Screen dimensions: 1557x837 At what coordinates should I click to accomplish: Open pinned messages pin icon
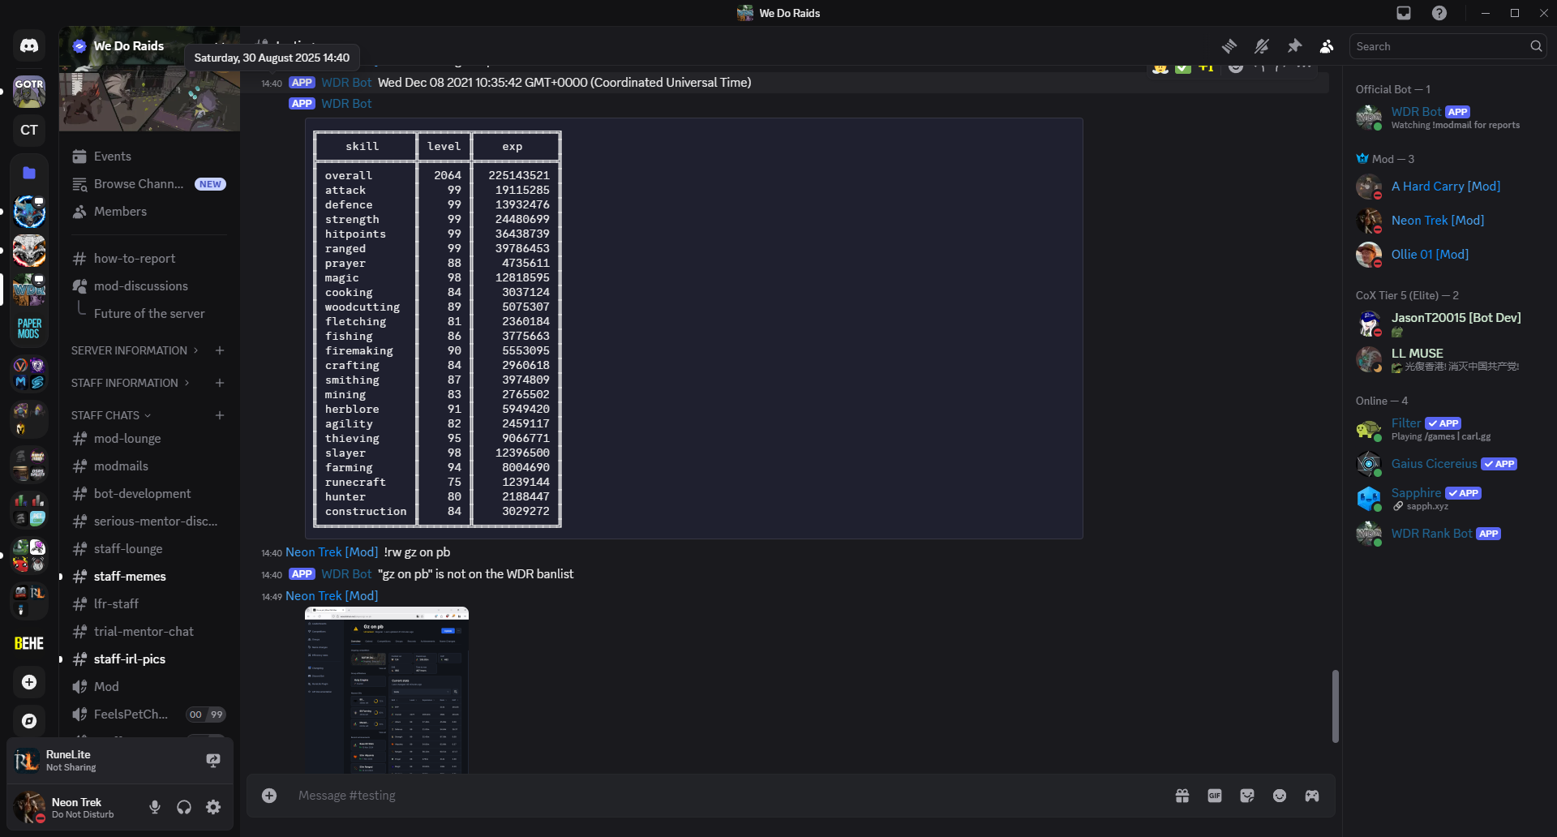click(x=1294, y=46)
